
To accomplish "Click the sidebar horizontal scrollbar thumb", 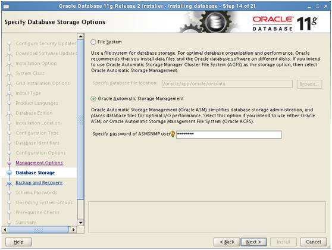I will click(x=38, y=229).
